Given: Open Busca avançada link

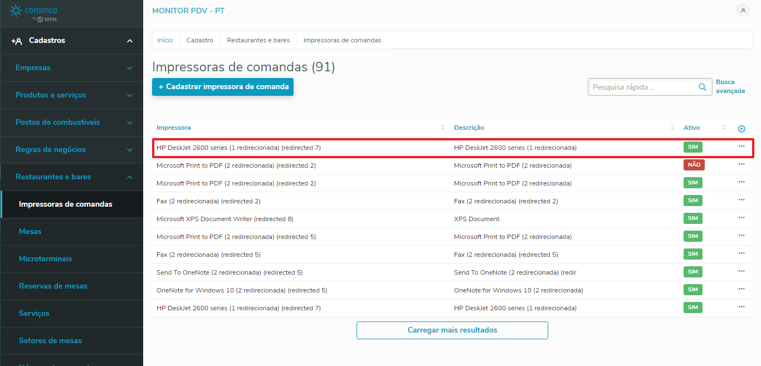Looking at the screenshot, I should pyautogui.click(x=730, y=86).
